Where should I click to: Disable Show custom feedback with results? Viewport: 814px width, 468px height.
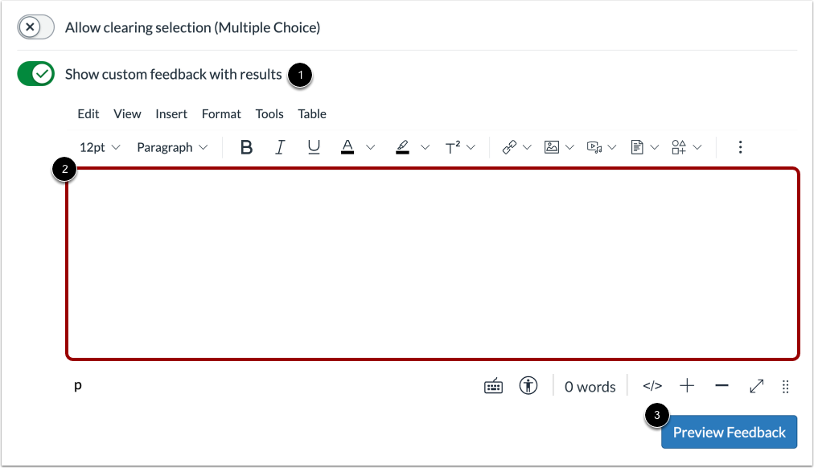[x=35, y=73]
